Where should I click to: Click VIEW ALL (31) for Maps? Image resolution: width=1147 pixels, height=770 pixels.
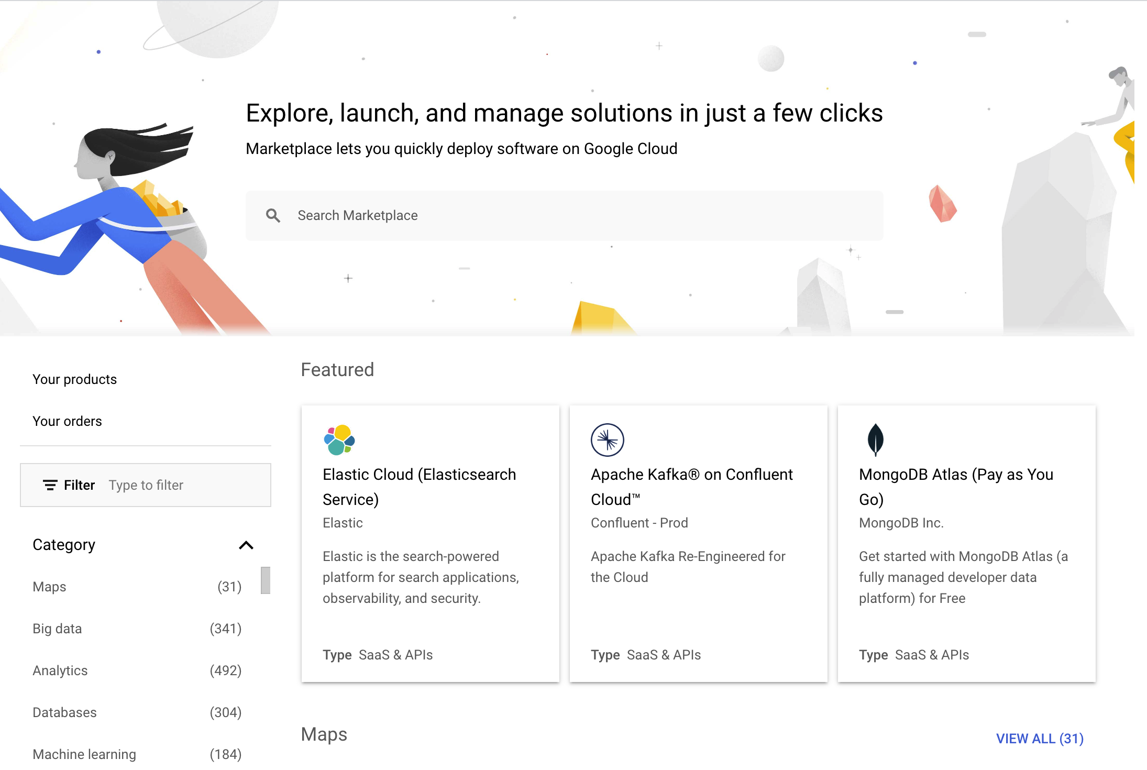pyautogui.click(x=1040, y=739)
